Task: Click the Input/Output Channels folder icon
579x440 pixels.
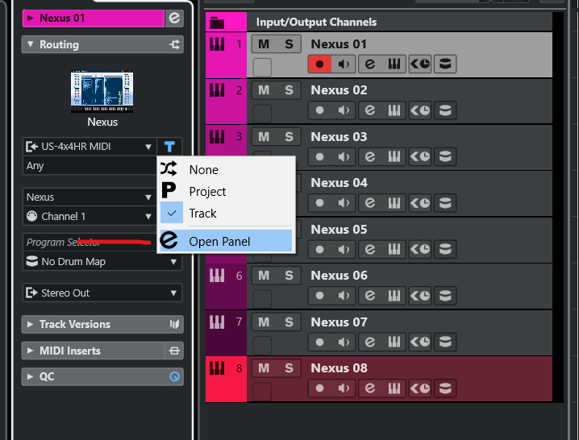Action: 217,22
